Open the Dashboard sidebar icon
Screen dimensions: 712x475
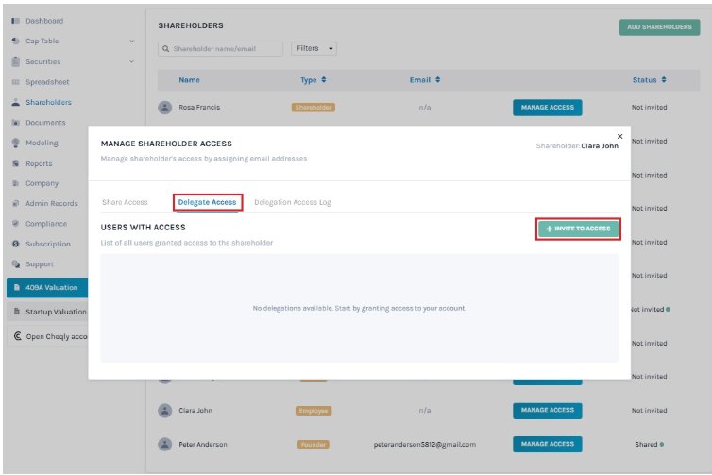(x=16, y=21)
